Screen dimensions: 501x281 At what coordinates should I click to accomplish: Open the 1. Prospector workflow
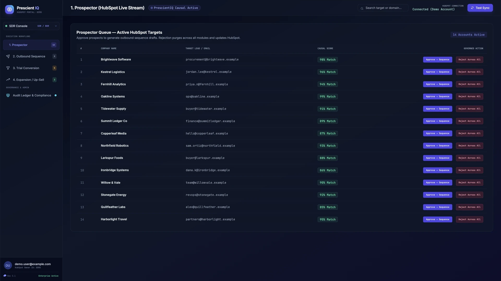click(x=31, y=45)
